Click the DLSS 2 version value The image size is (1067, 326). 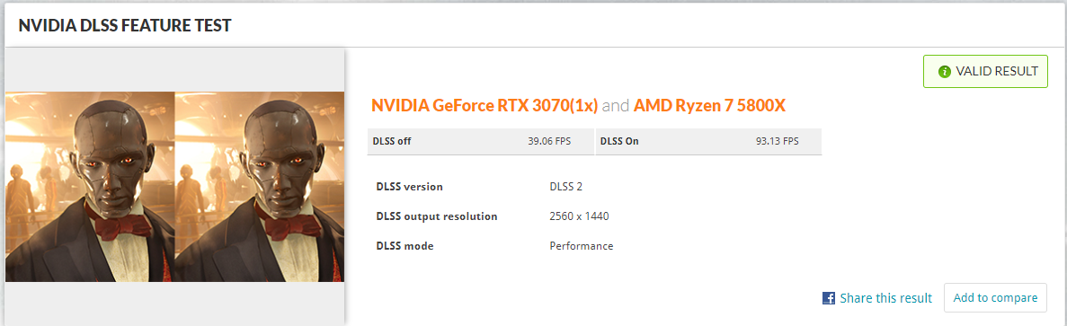566,187
